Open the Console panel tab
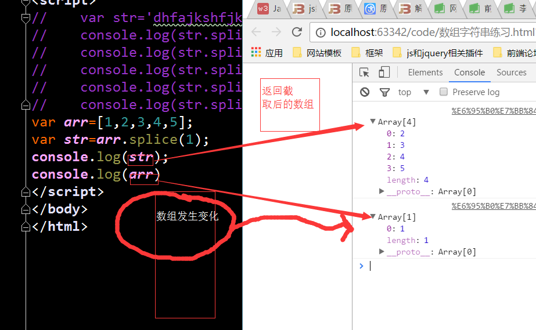The image size is (536, 330). (x=469, y=72)
